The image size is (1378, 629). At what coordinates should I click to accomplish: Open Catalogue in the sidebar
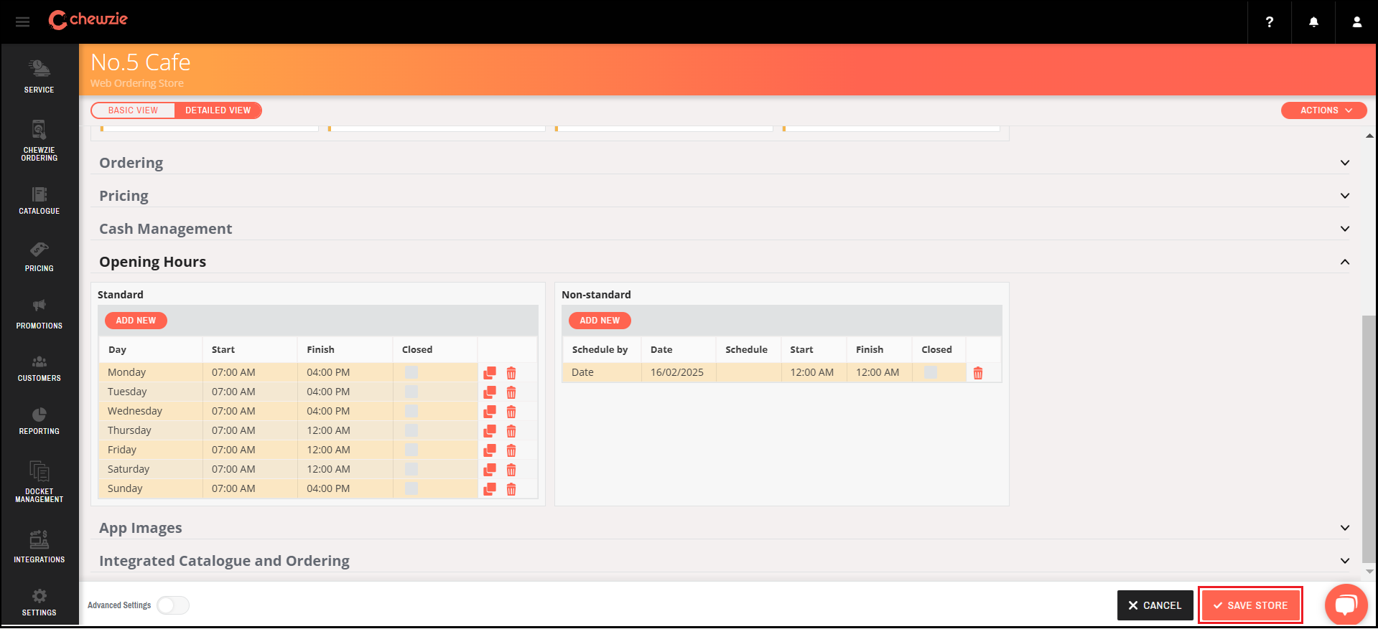[x=39, y=201]
